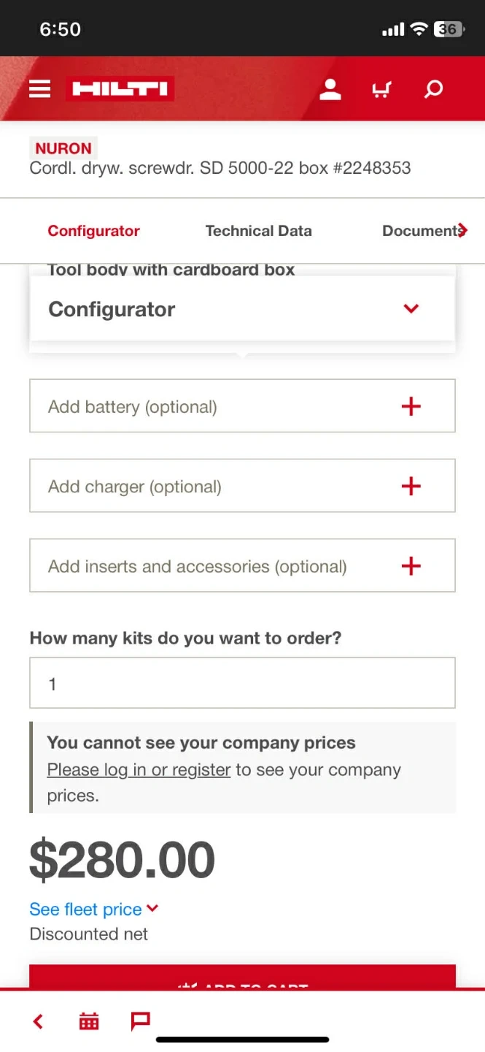Expand Add inserts and accessories
The height and width of the screenshot is (1052, 485).
point(242,565)
